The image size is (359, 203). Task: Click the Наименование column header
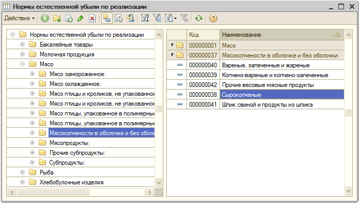click(282, 35)
